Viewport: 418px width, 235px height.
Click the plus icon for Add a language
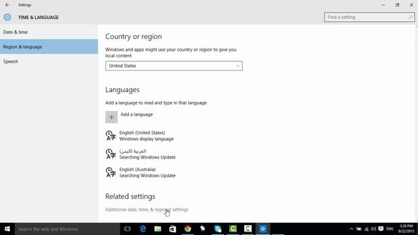(112, 117)
